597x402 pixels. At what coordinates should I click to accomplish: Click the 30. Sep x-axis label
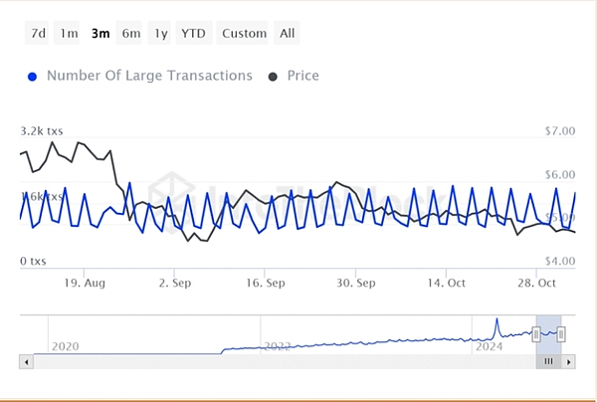coord(355,283)
